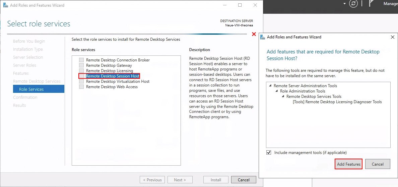The width and height of the screenshot is (398, 187).
Task: Click the wizard icon in the main title bar
Action: 5,5
